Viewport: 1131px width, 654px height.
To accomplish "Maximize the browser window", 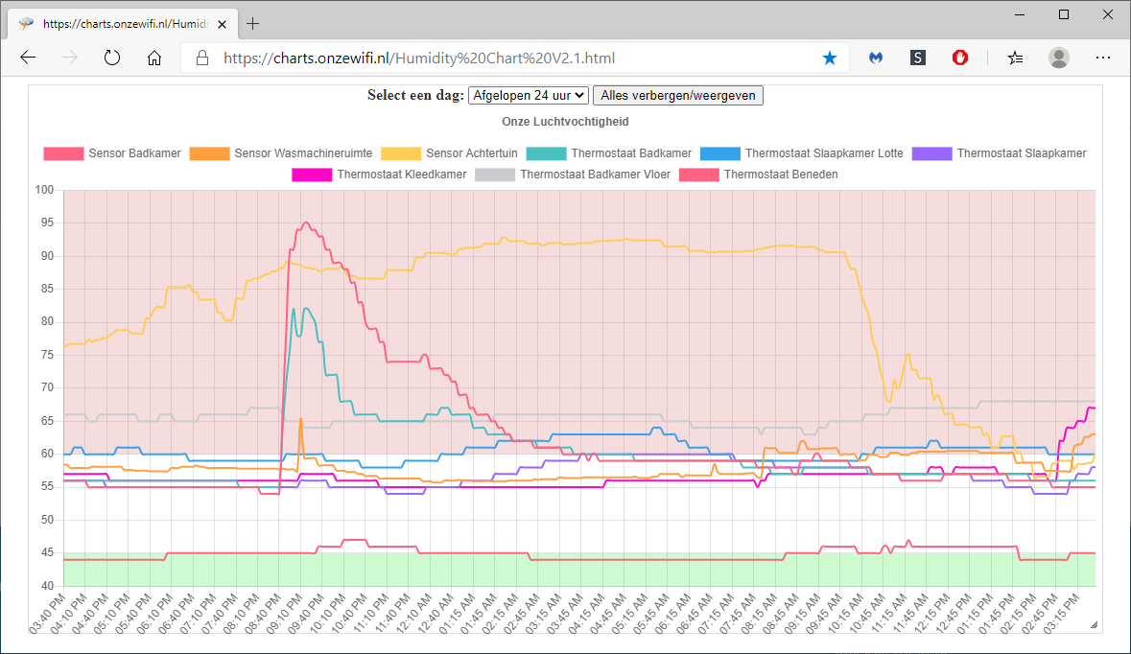I will (1064, 14).
